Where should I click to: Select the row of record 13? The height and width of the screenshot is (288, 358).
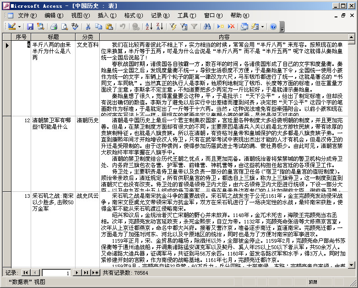pyautogui.click(x=7, y=229)
